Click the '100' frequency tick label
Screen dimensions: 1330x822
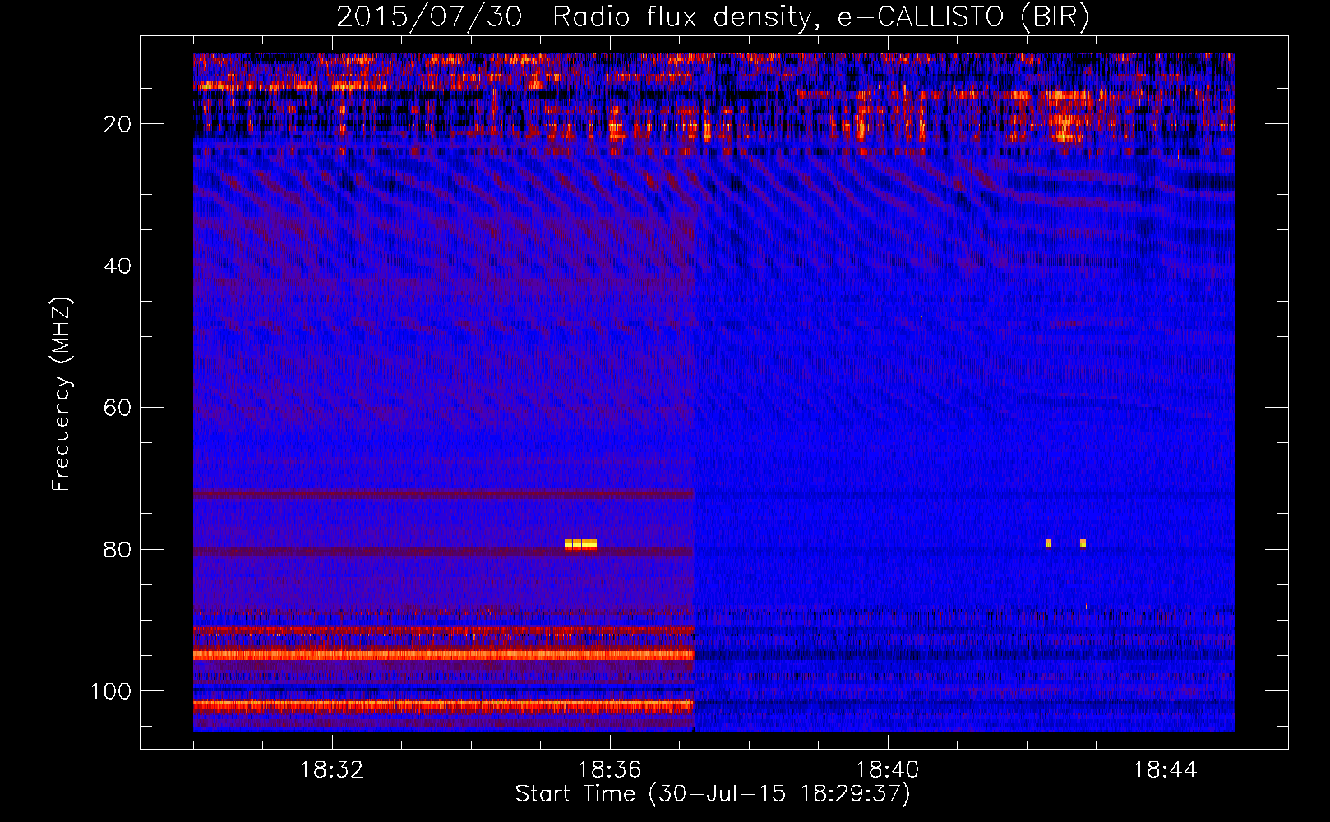tap(111, 691)
